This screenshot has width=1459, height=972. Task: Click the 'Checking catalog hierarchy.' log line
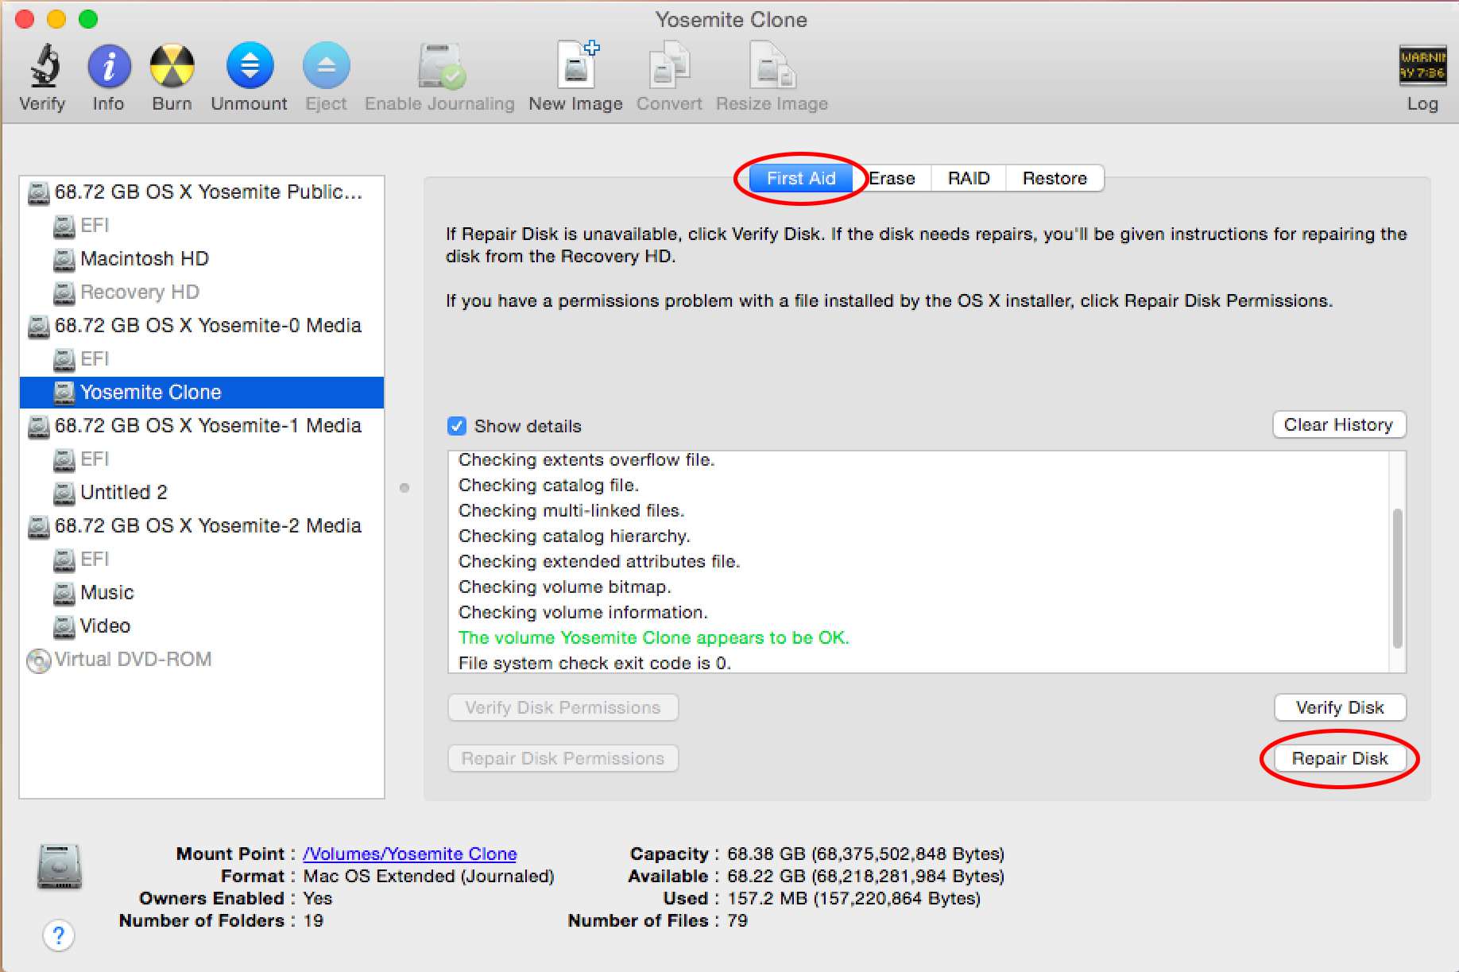click(575, 536)
